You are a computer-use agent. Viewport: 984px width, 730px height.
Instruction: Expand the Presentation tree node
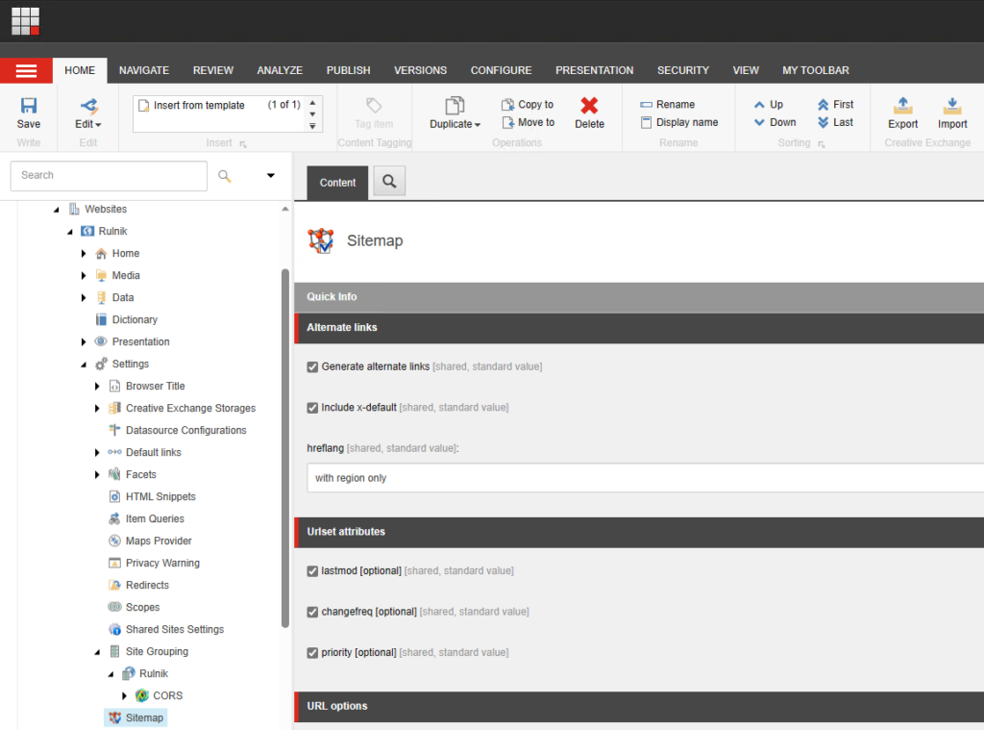click(84, 342)
